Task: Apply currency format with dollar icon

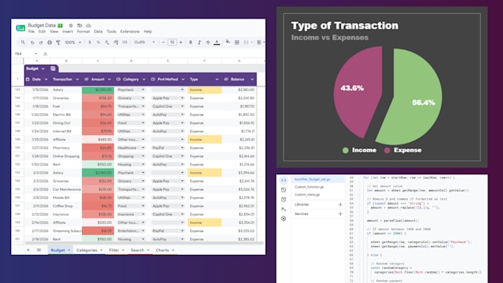Action: point(90,42)
